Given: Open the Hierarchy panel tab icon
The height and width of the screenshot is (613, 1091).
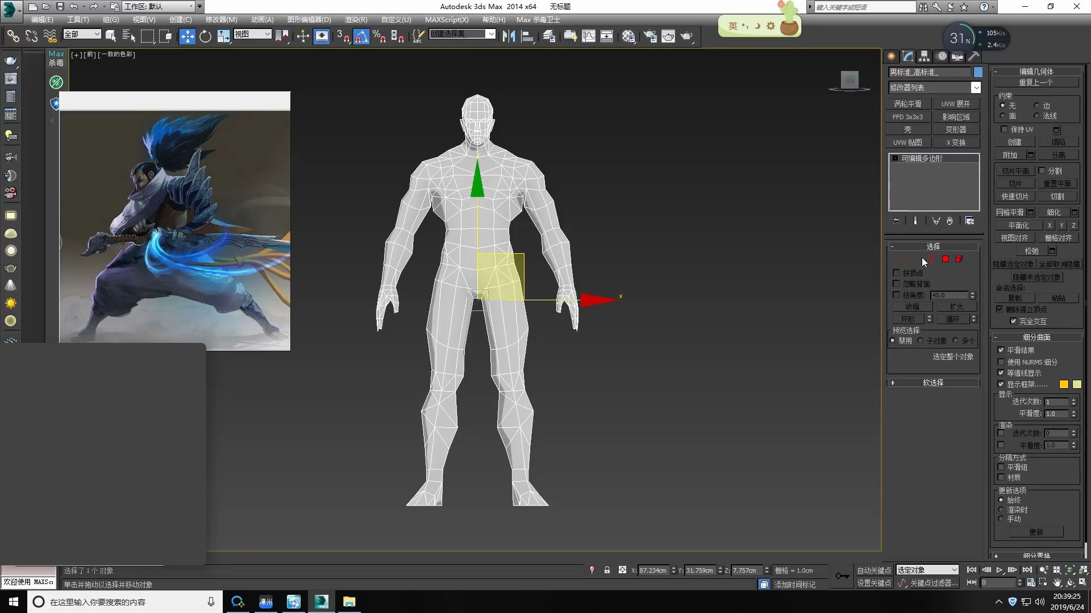Looking at the screenshot, I should [925, 56].
